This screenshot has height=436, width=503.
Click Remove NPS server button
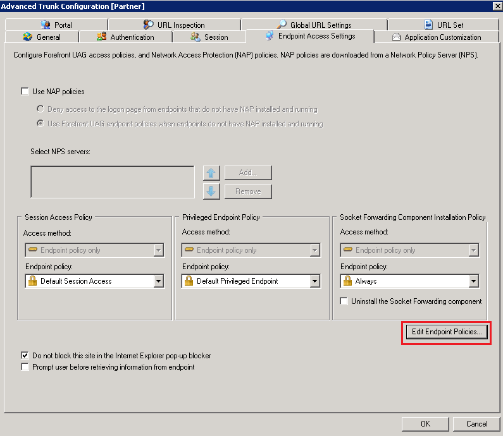click(248, 191)
